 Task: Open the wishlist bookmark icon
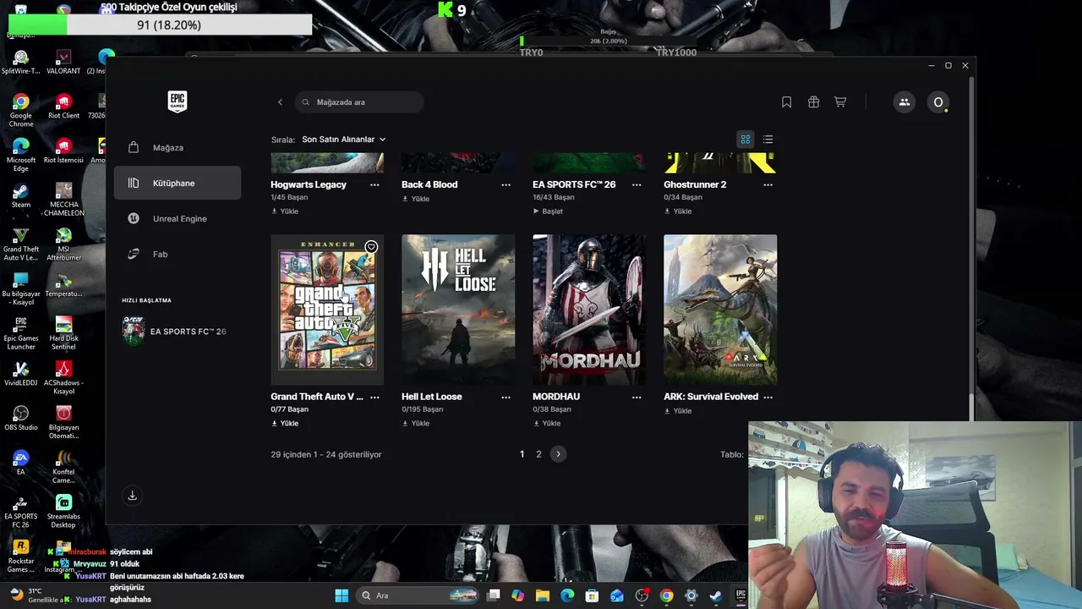tap(786, 102)
